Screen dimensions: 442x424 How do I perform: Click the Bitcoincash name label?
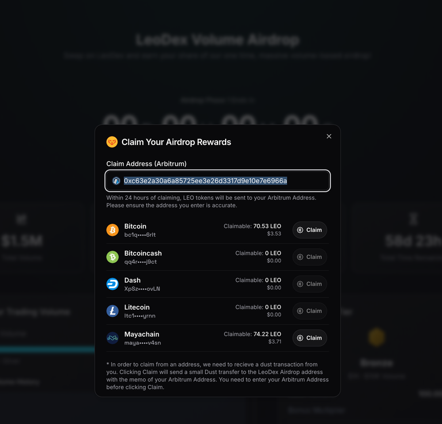[143, 253]
